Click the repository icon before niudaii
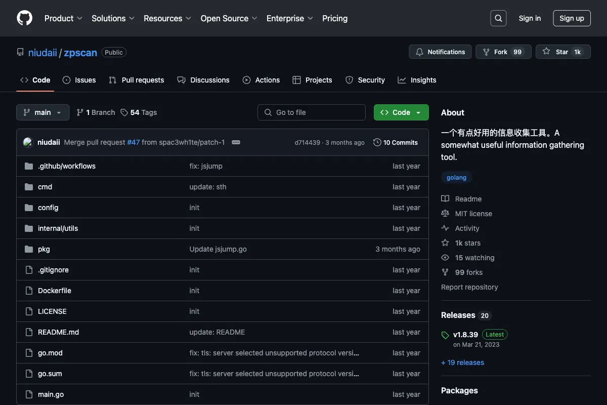Viewport: 607px width, 405px height. point(20,52)
